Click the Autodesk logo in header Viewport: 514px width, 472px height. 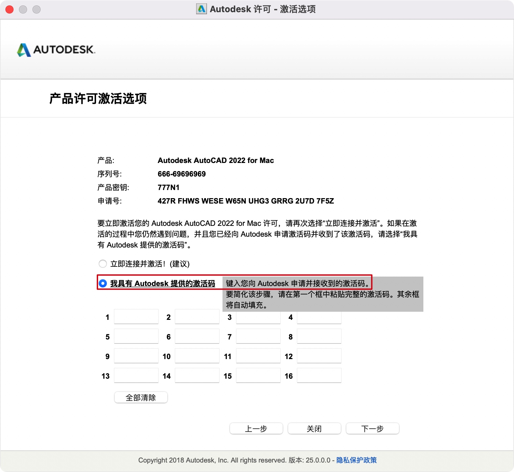(x=56, y=50)
